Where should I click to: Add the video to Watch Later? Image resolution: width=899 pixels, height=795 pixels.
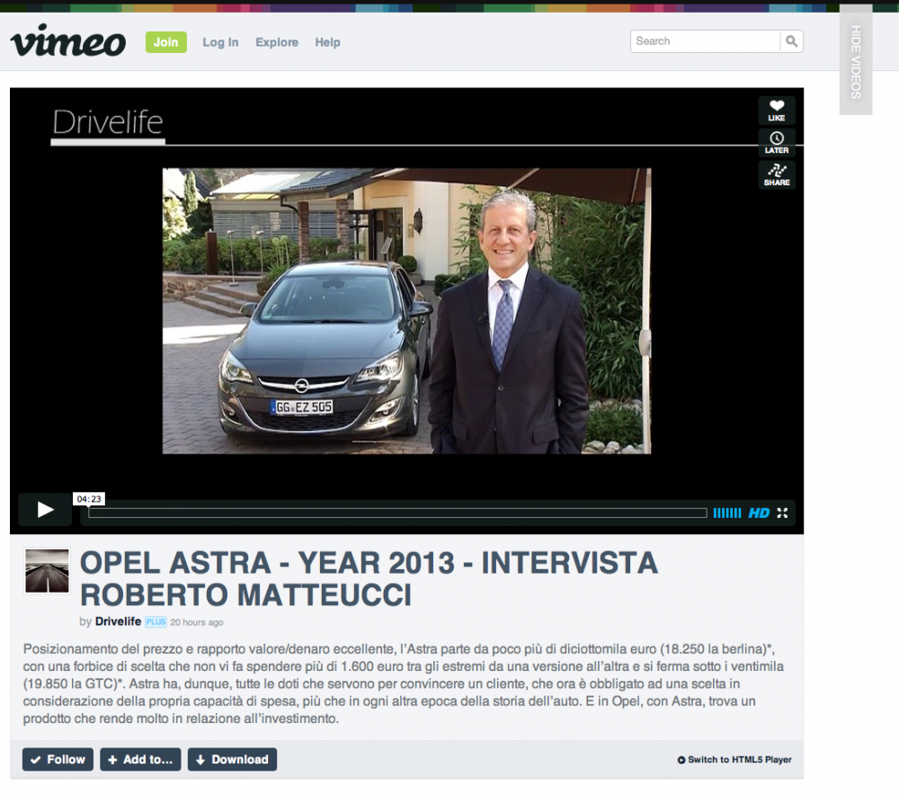point(776,141)
